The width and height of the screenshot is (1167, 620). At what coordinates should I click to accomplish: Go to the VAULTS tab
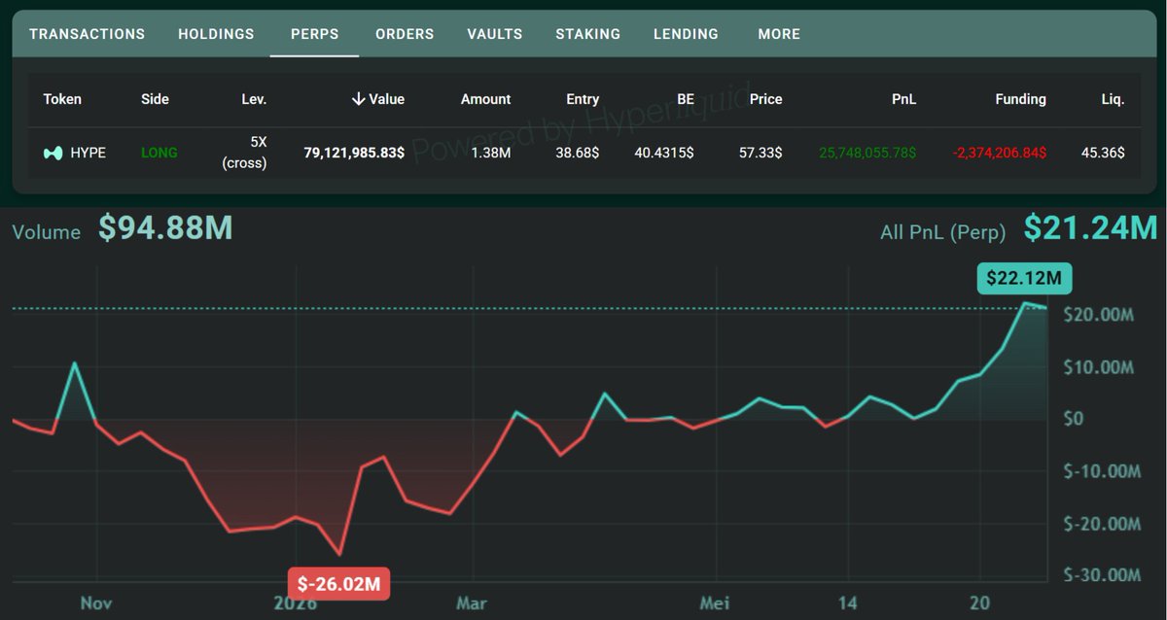click(495, 34)
